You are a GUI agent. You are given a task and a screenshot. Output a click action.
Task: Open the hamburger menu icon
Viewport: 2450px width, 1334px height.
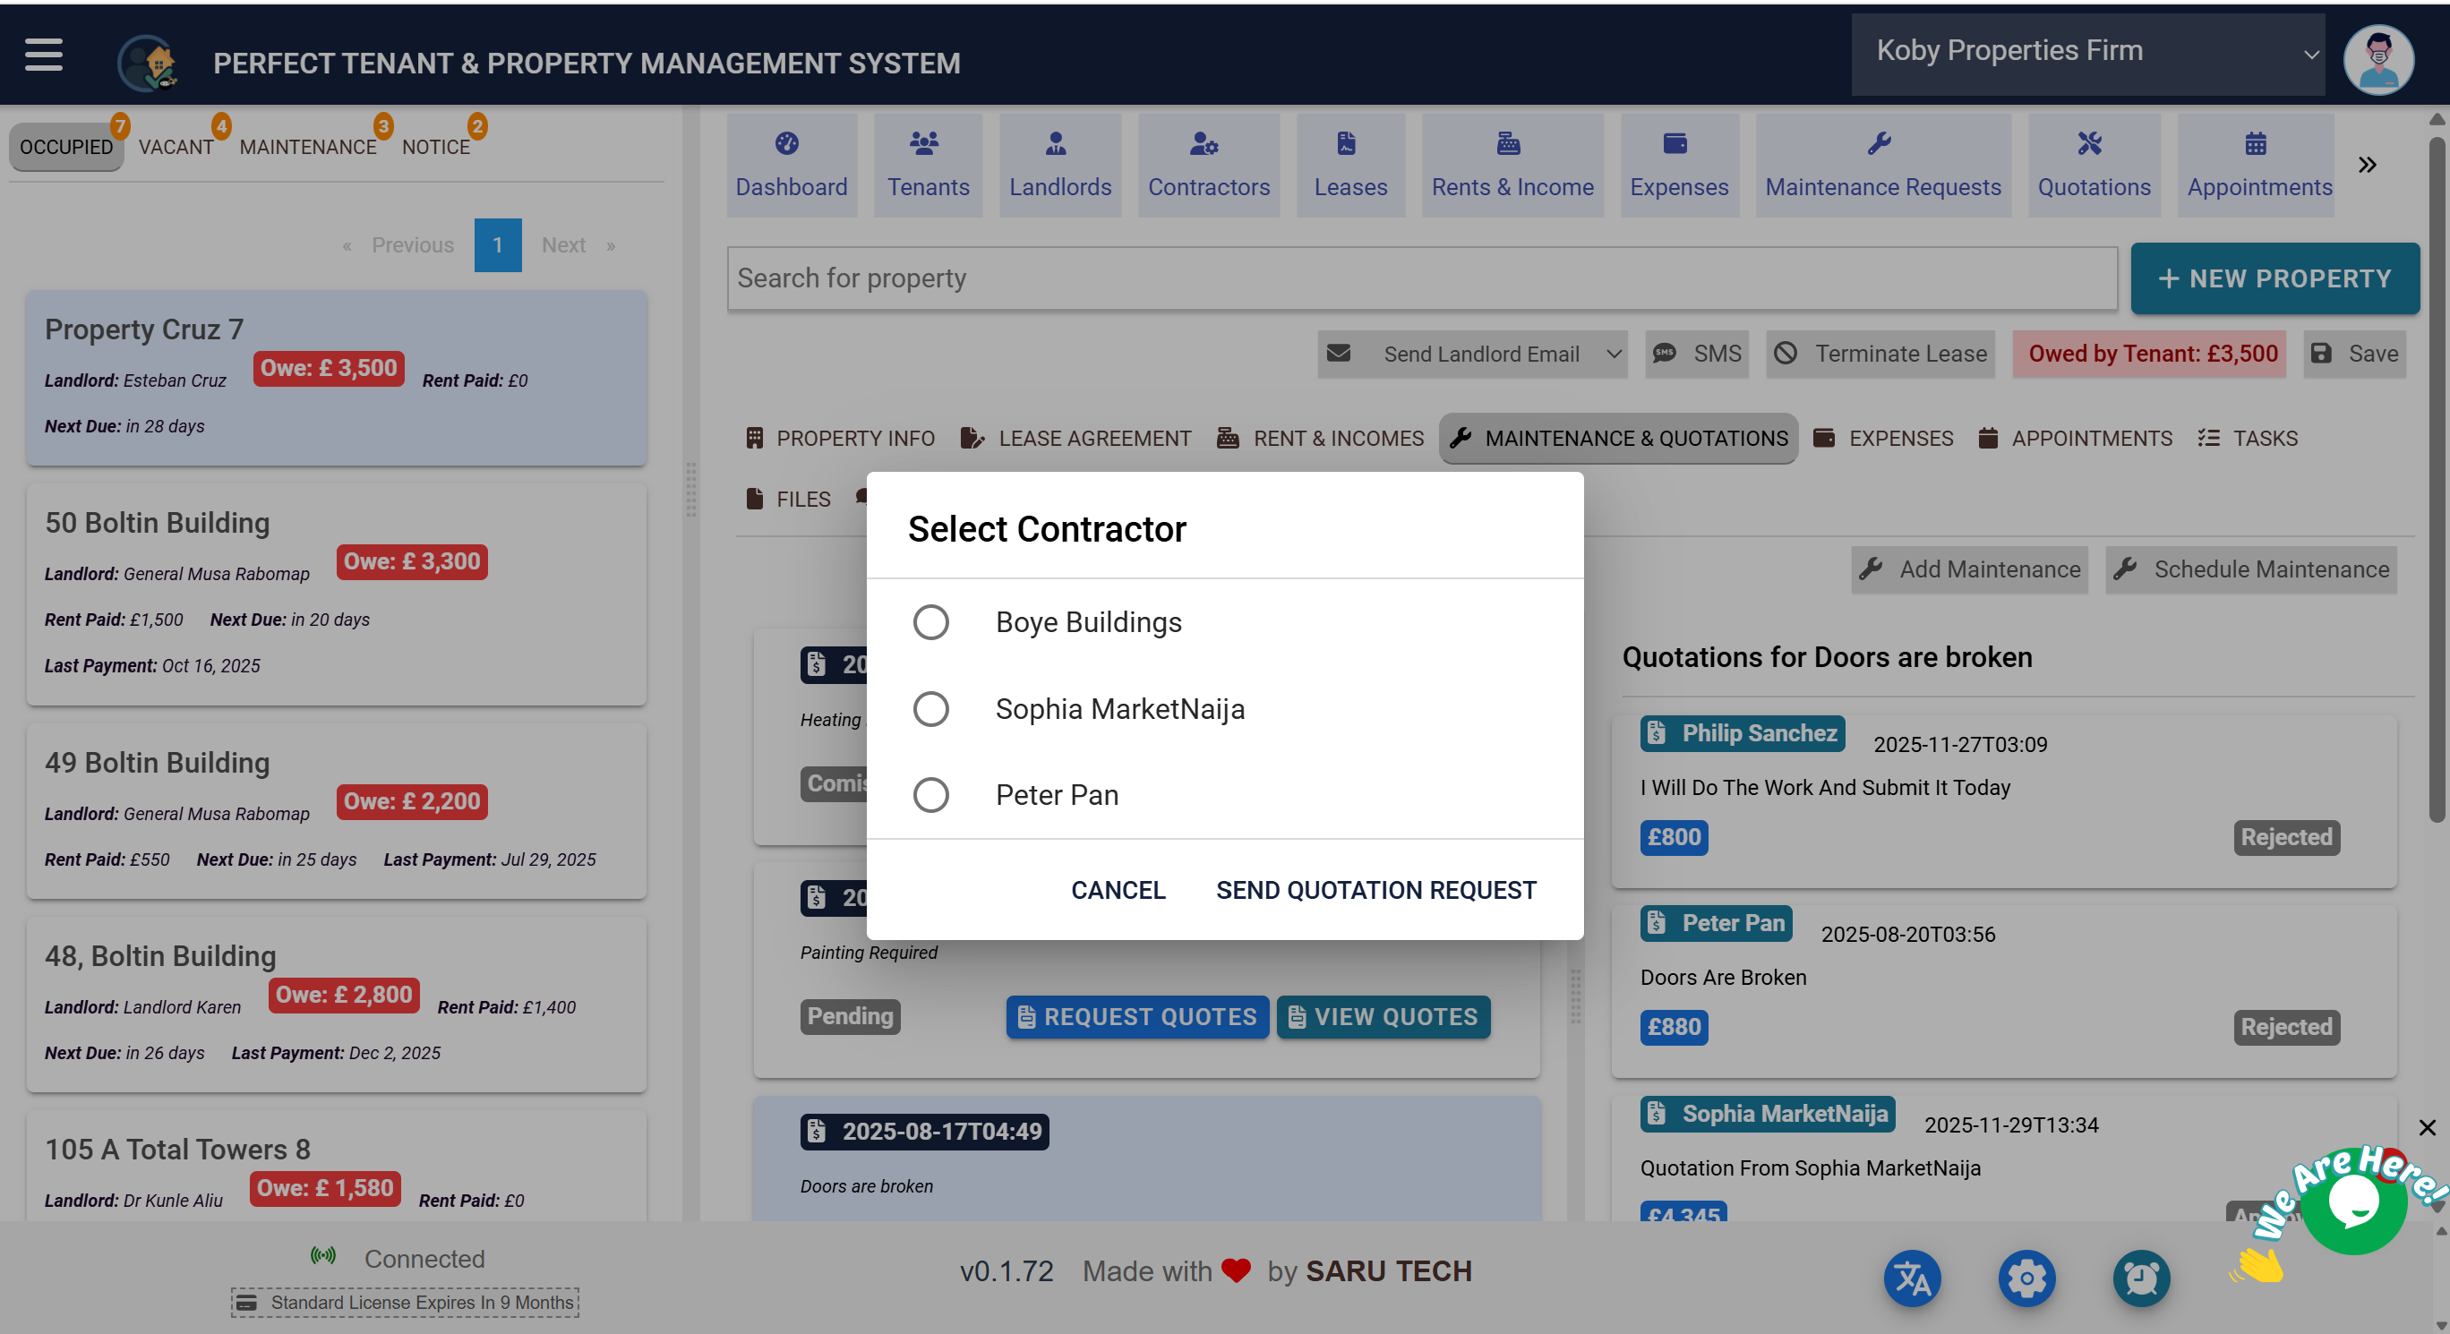click(44, 56)
